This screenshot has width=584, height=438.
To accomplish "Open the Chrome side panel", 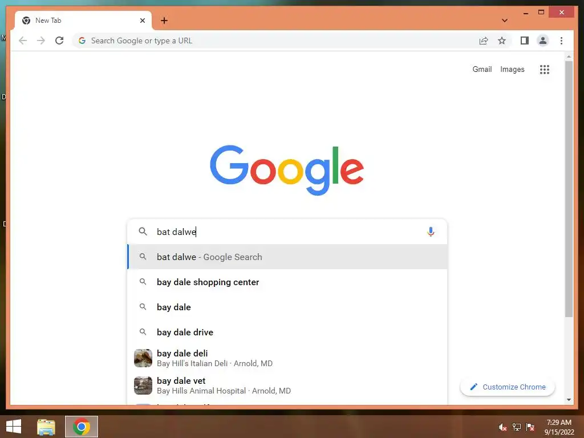I will pyautogui.click(x=525, y=40).
